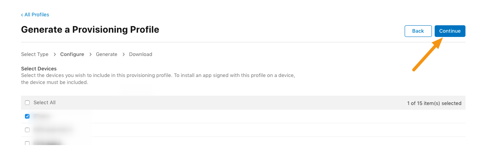
Task: Go back via the All Profiles link
Action: point(35,15)
